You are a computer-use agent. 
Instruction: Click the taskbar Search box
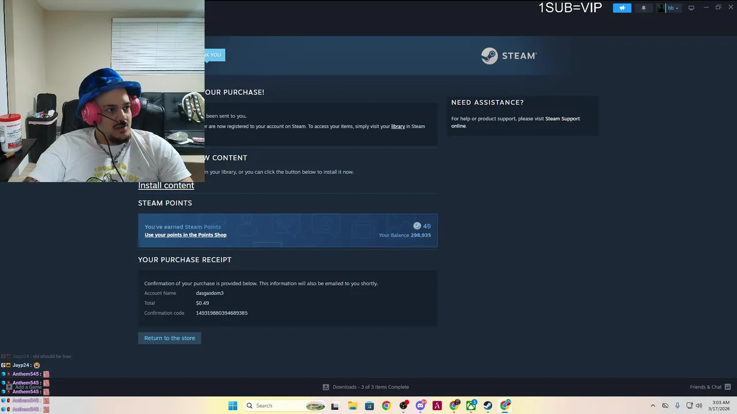point(284,405)
